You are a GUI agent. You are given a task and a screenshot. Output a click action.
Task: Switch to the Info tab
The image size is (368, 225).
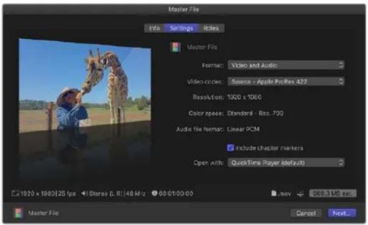coord(155,28)
